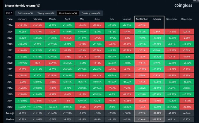This screenshot has width=199, height=123.
Task: Select the 2019 row label
Action: [x=10, y=69]
